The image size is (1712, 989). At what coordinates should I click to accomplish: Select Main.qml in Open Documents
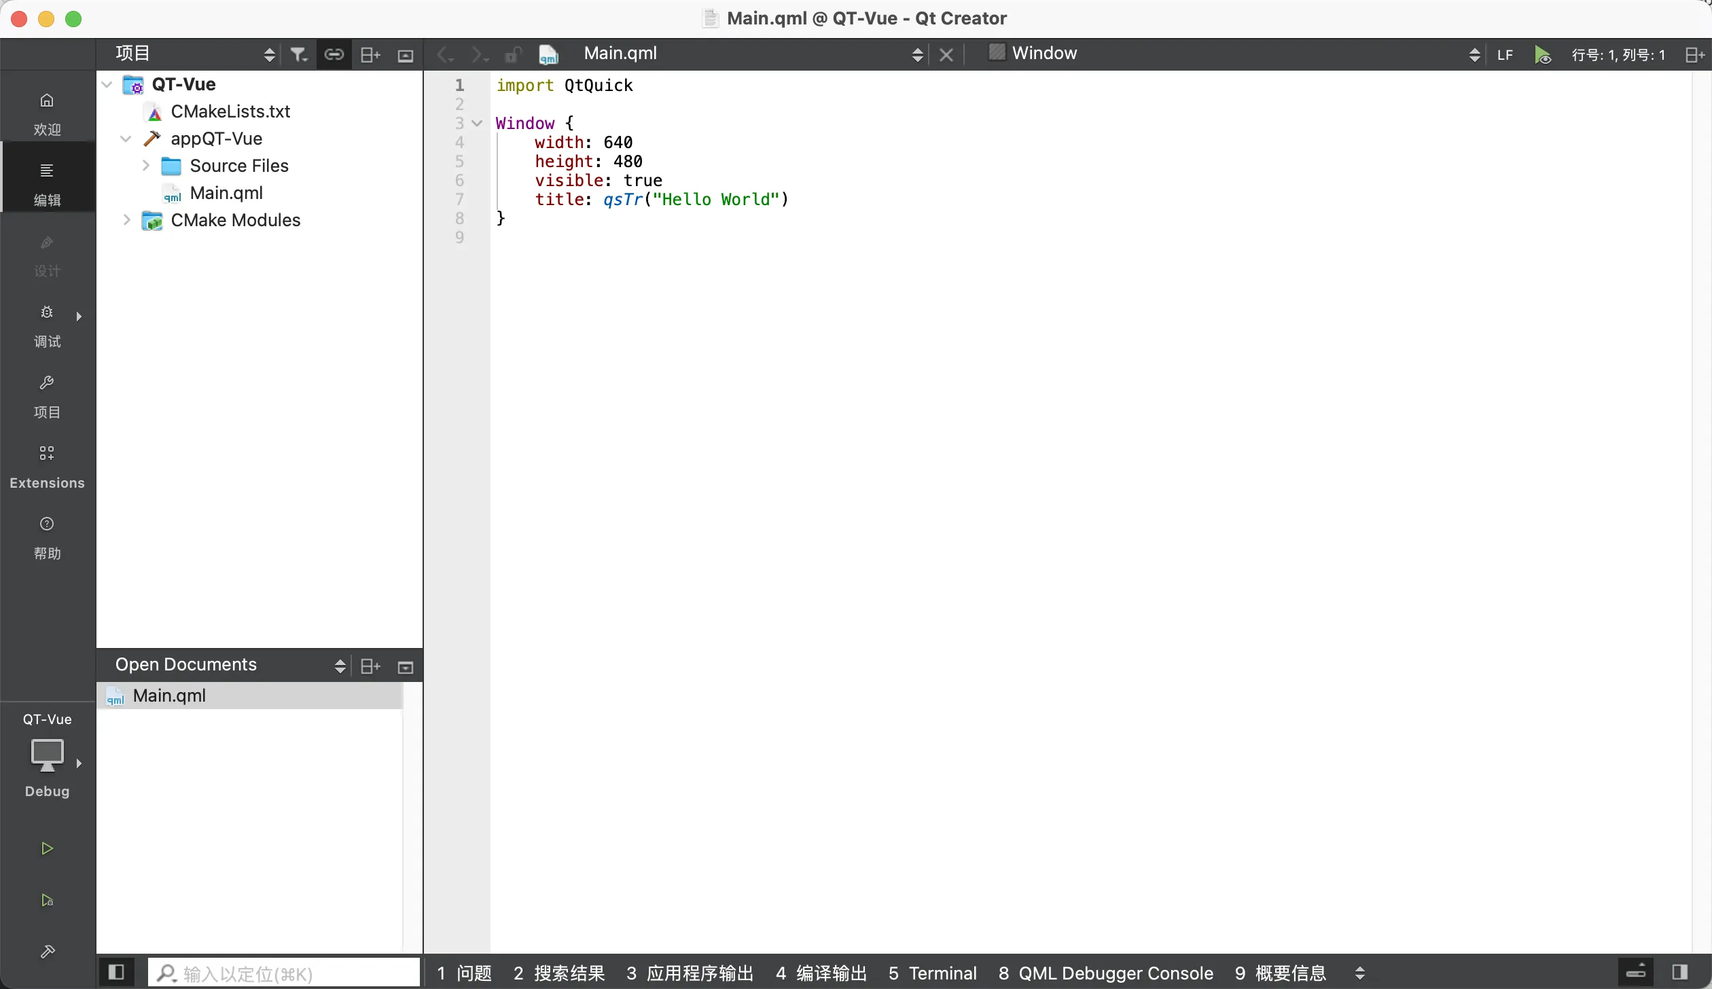pos(250,696)
